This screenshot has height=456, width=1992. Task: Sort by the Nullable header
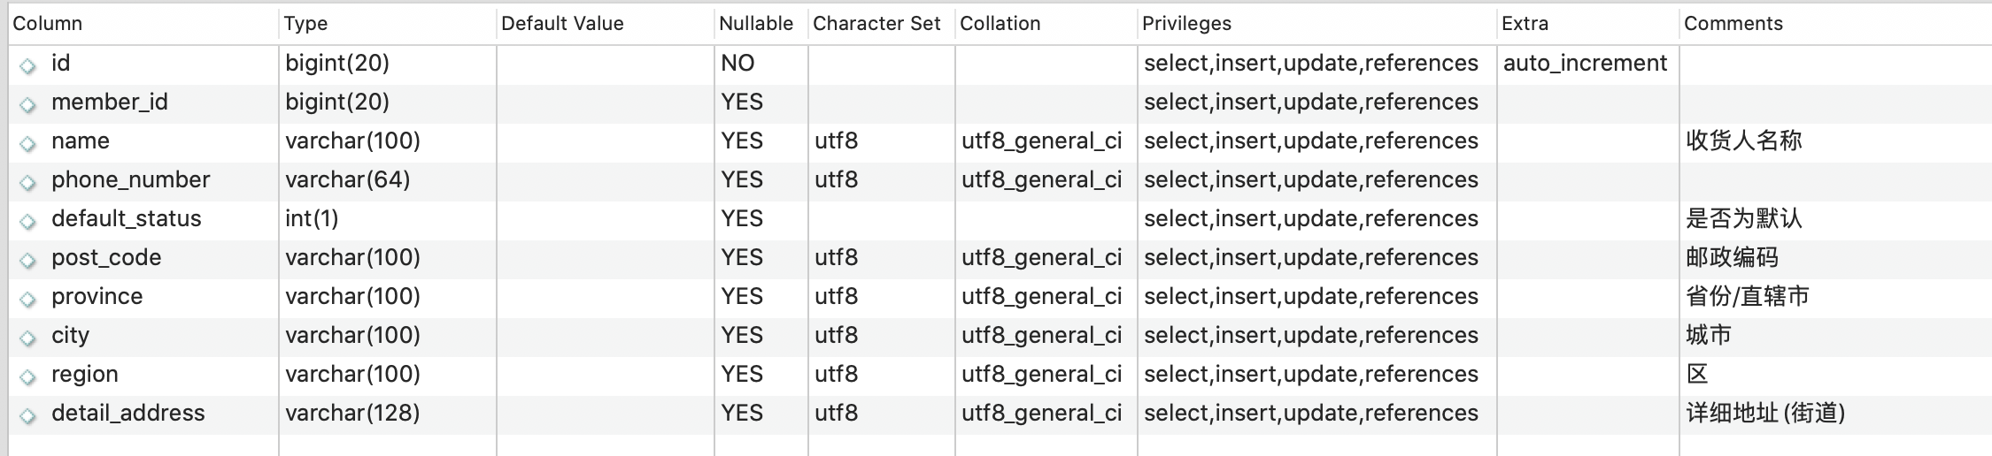pos(756,24)
